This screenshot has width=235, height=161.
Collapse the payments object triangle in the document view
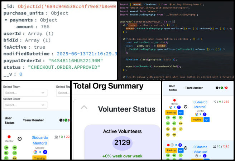6,20
